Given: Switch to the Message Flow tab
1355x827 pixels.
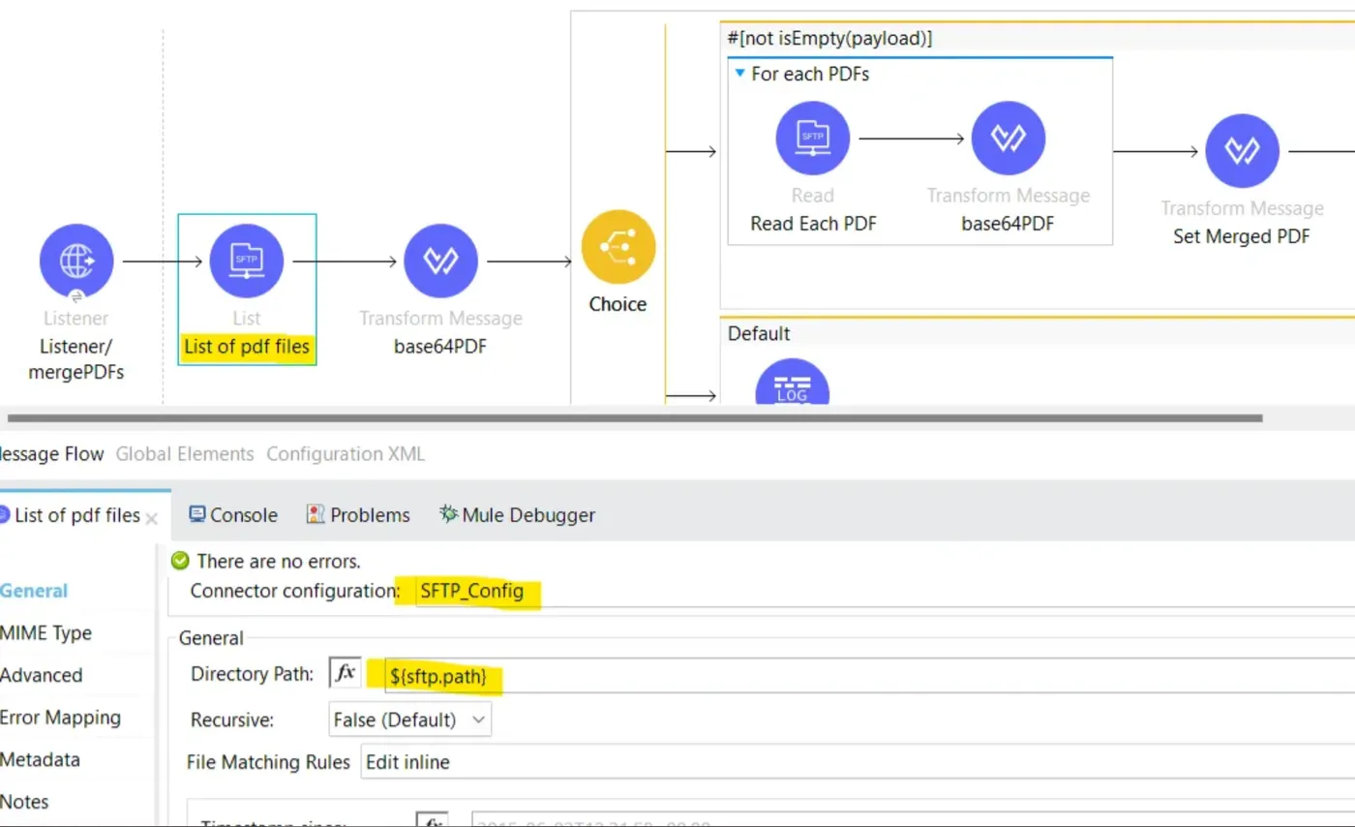Looking at the screenshot, I should click(x=51, y=454).
